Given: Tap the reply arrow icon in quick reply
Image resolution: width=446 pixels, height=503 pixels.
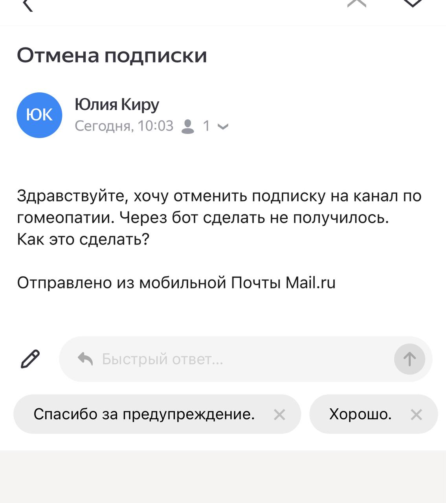Looking at the screenshot, I should (x=85, y=359).
